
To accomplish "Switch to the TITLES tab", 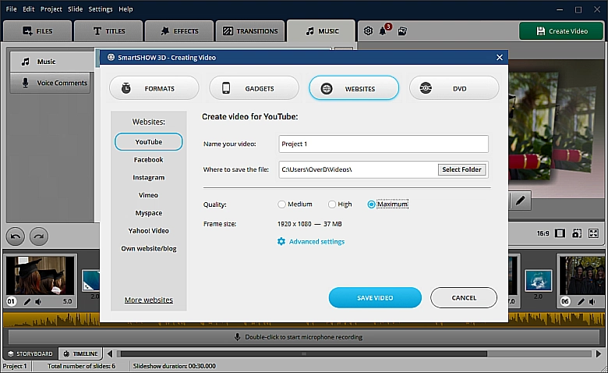I will click(109, 31).
